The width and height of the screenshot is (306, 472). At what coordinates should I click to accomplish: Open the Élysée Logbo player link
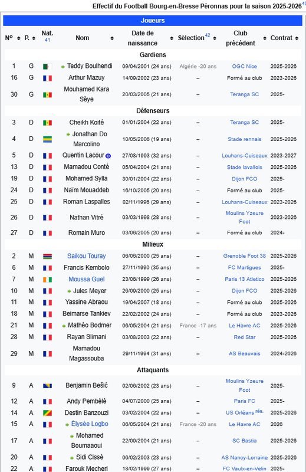90,424
